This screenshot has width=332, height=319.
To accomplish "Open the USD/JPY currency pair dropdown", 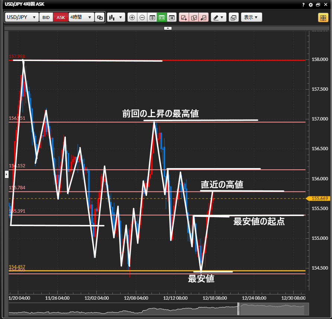I will (x=22, y=17).
